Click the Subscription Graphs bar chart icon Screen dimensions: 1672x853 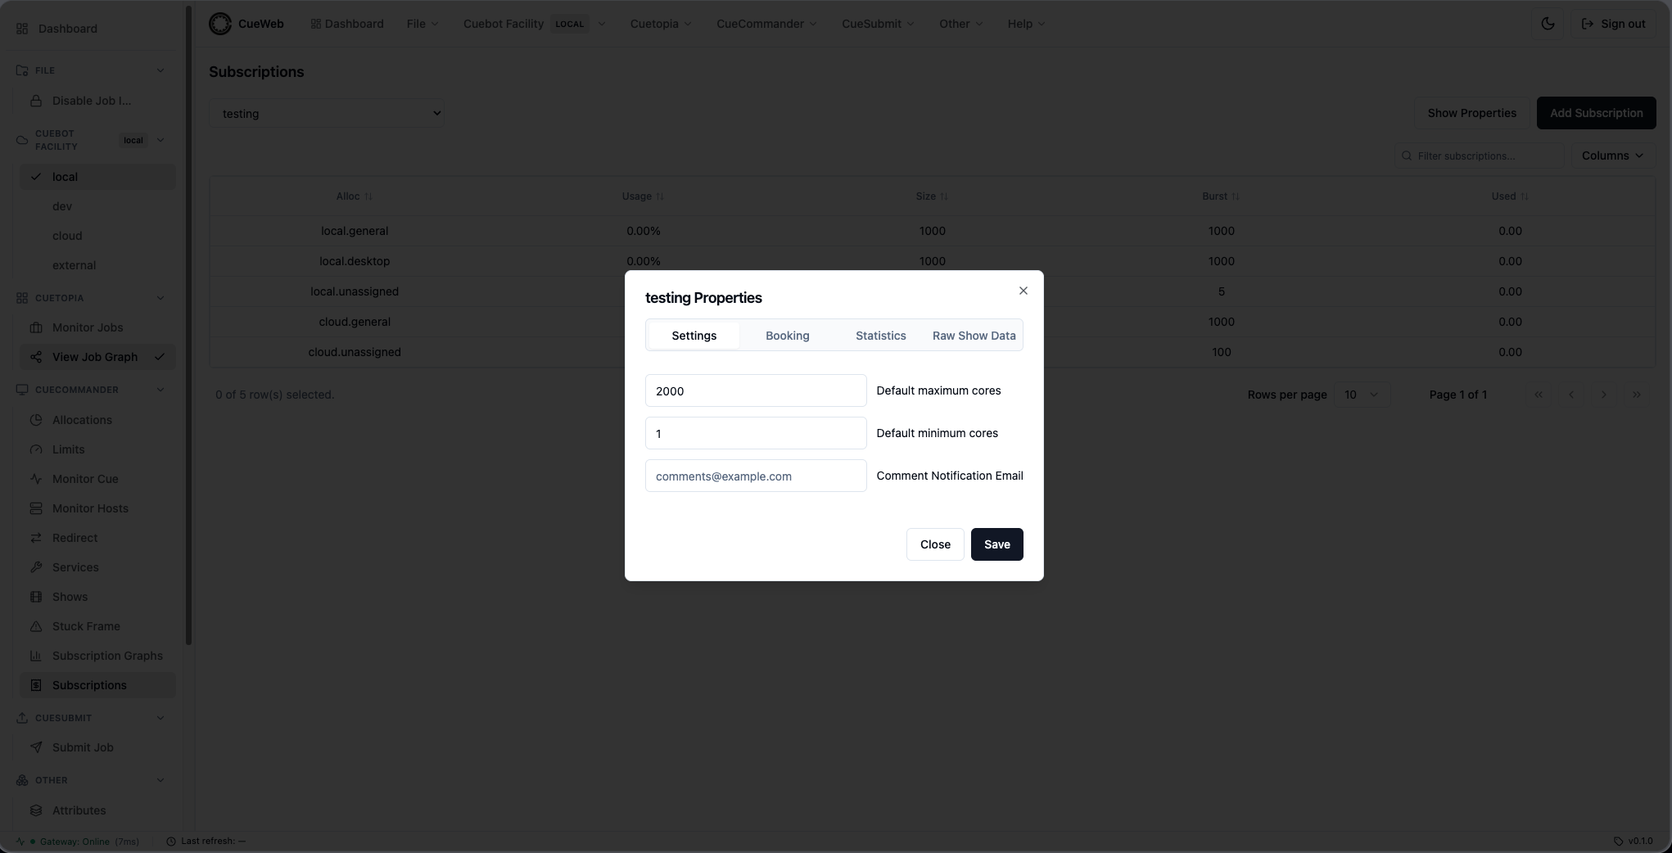click(x=36, y=656)
